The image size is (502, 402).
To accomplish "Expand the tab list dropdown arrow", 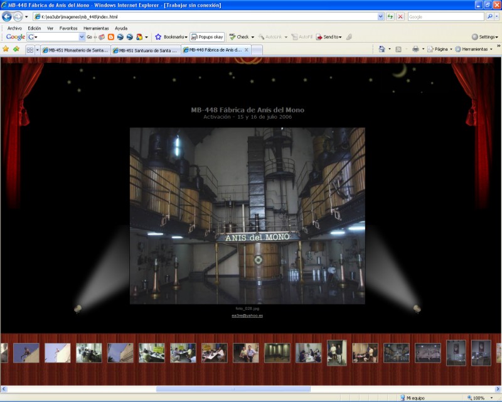I will click(x=37, y=50).
